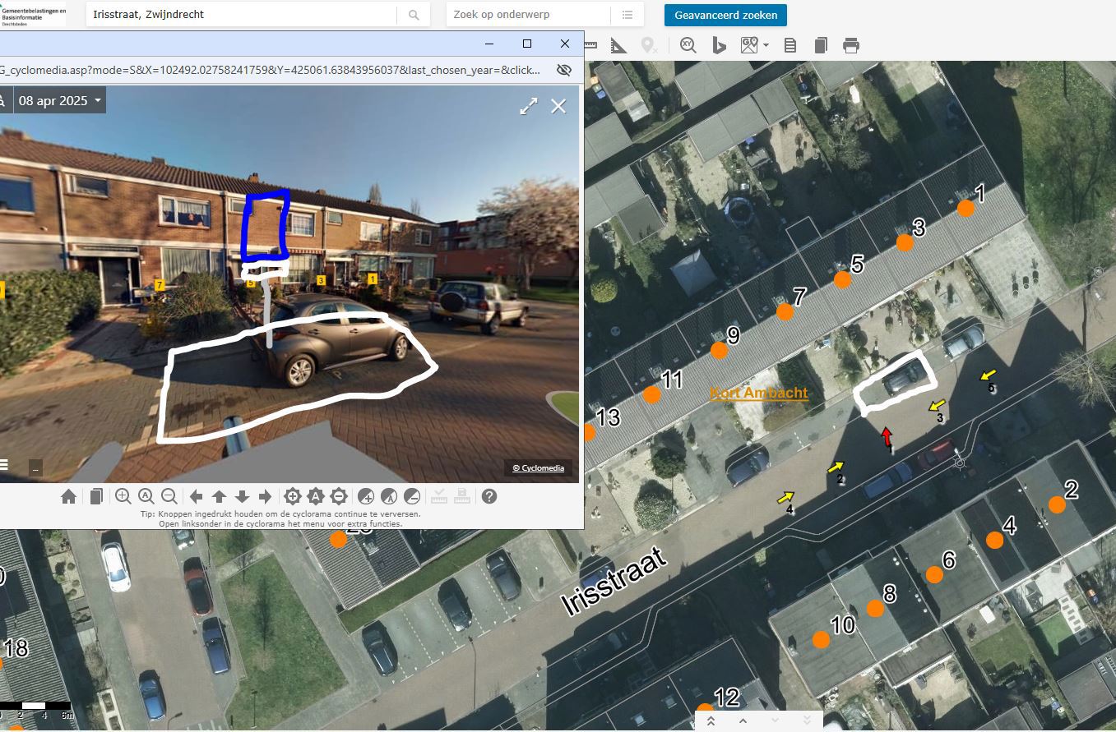
Task: Select the angle measurement triangle tool
Action: pos(618,46)
